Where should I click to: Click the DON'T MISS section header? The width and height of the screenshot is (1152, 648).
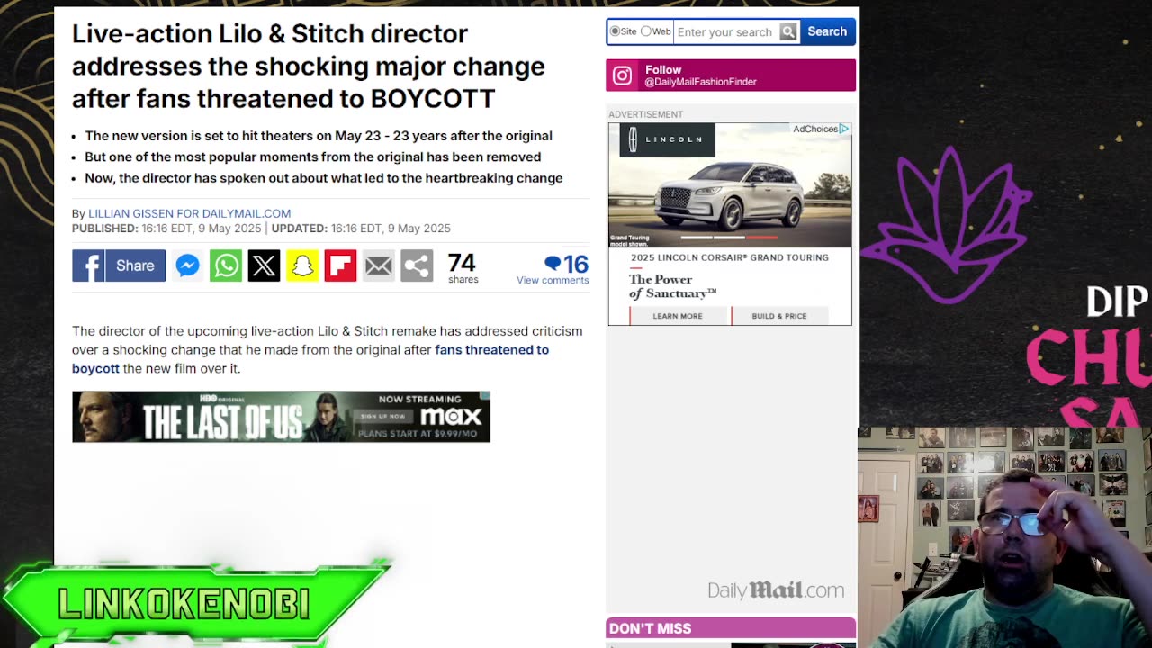[x=731, y=628]
